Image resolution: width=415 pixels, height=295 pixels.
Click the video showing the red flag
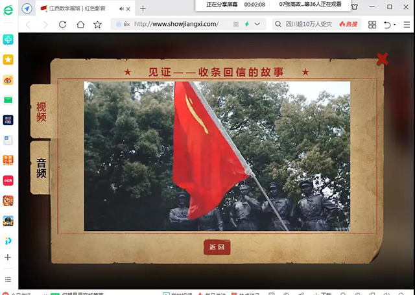click(x=217, y=156)
